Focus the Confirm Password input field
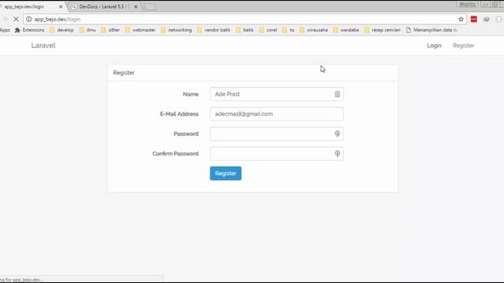Screen dimensions: 504x283 click(276, 153)
